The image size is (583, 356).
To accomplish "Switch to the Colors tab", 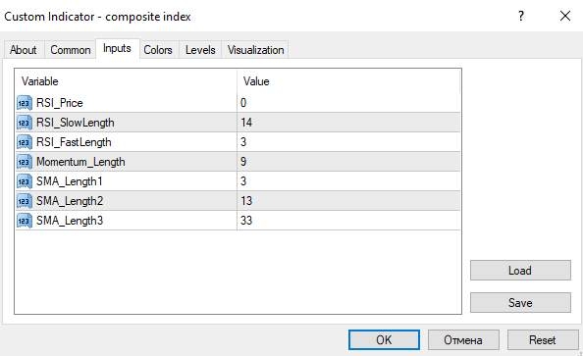I will 158,50.
